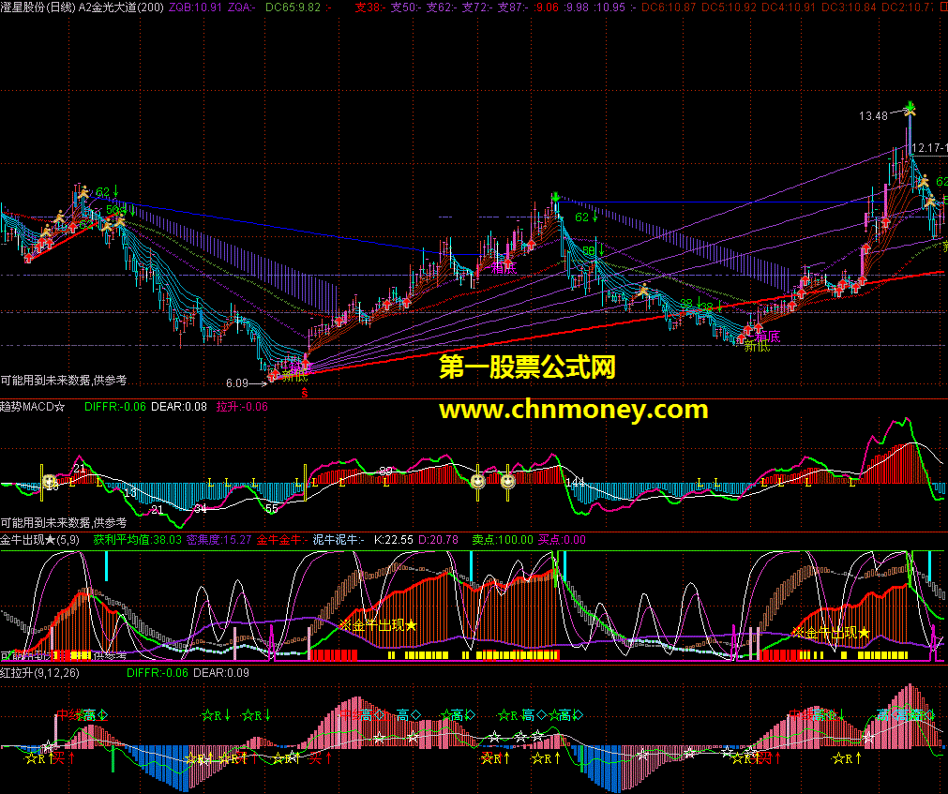
Task: Select the DC6:10.87 value
Action: click(668, 7)
